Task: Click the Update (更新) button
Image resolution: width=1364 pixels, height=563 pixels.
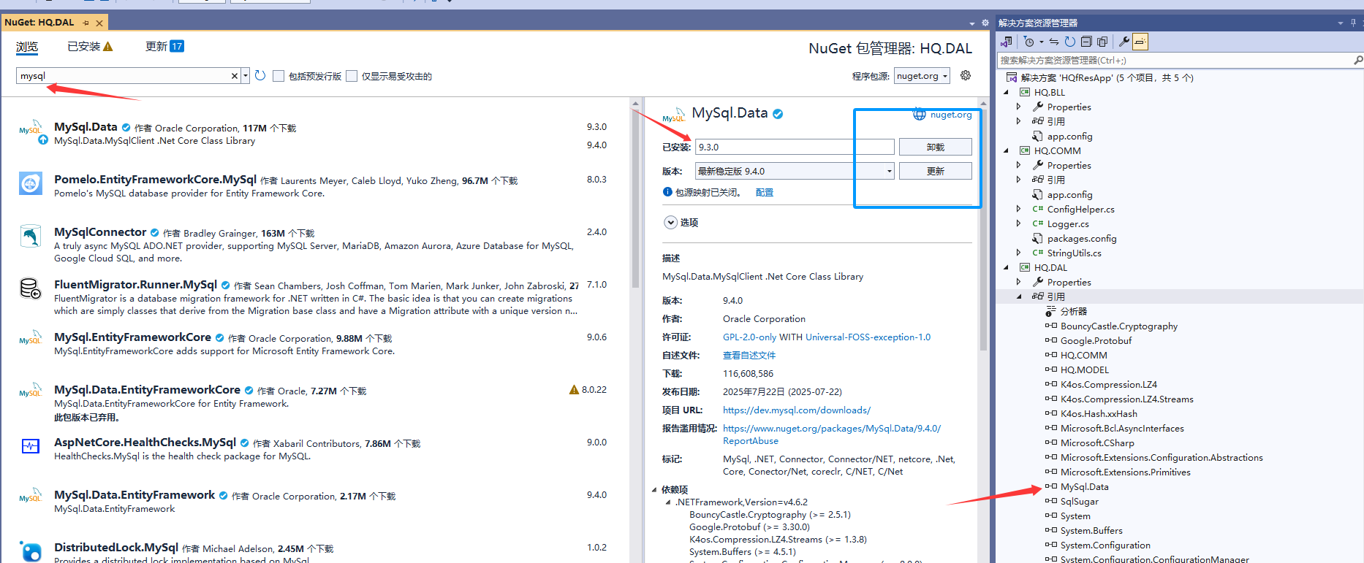Action: tap(936, 171)
